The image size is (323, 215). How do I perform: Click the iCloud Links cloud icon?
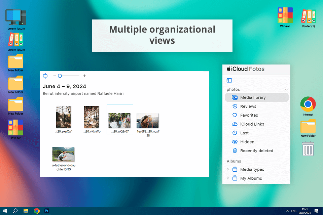pos(235,124)
